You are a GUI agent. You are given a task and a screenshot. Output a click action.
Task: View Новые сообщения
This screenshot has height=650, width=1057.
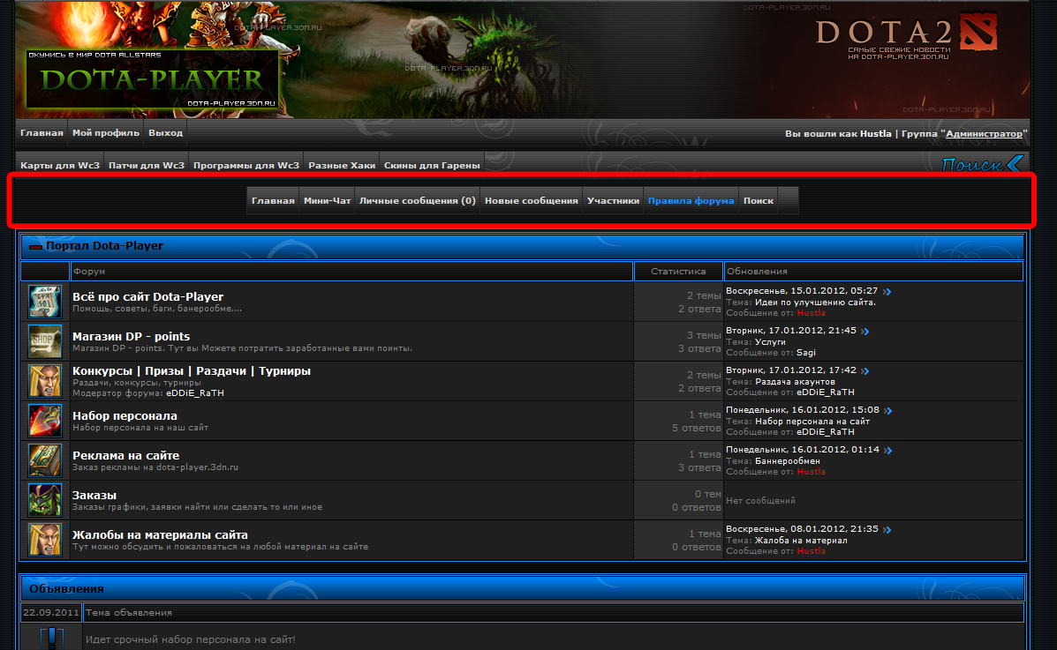[532, 201]
